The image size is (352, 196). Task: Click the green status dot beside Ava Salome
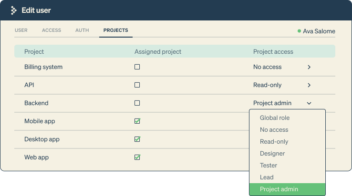[299, 31]
